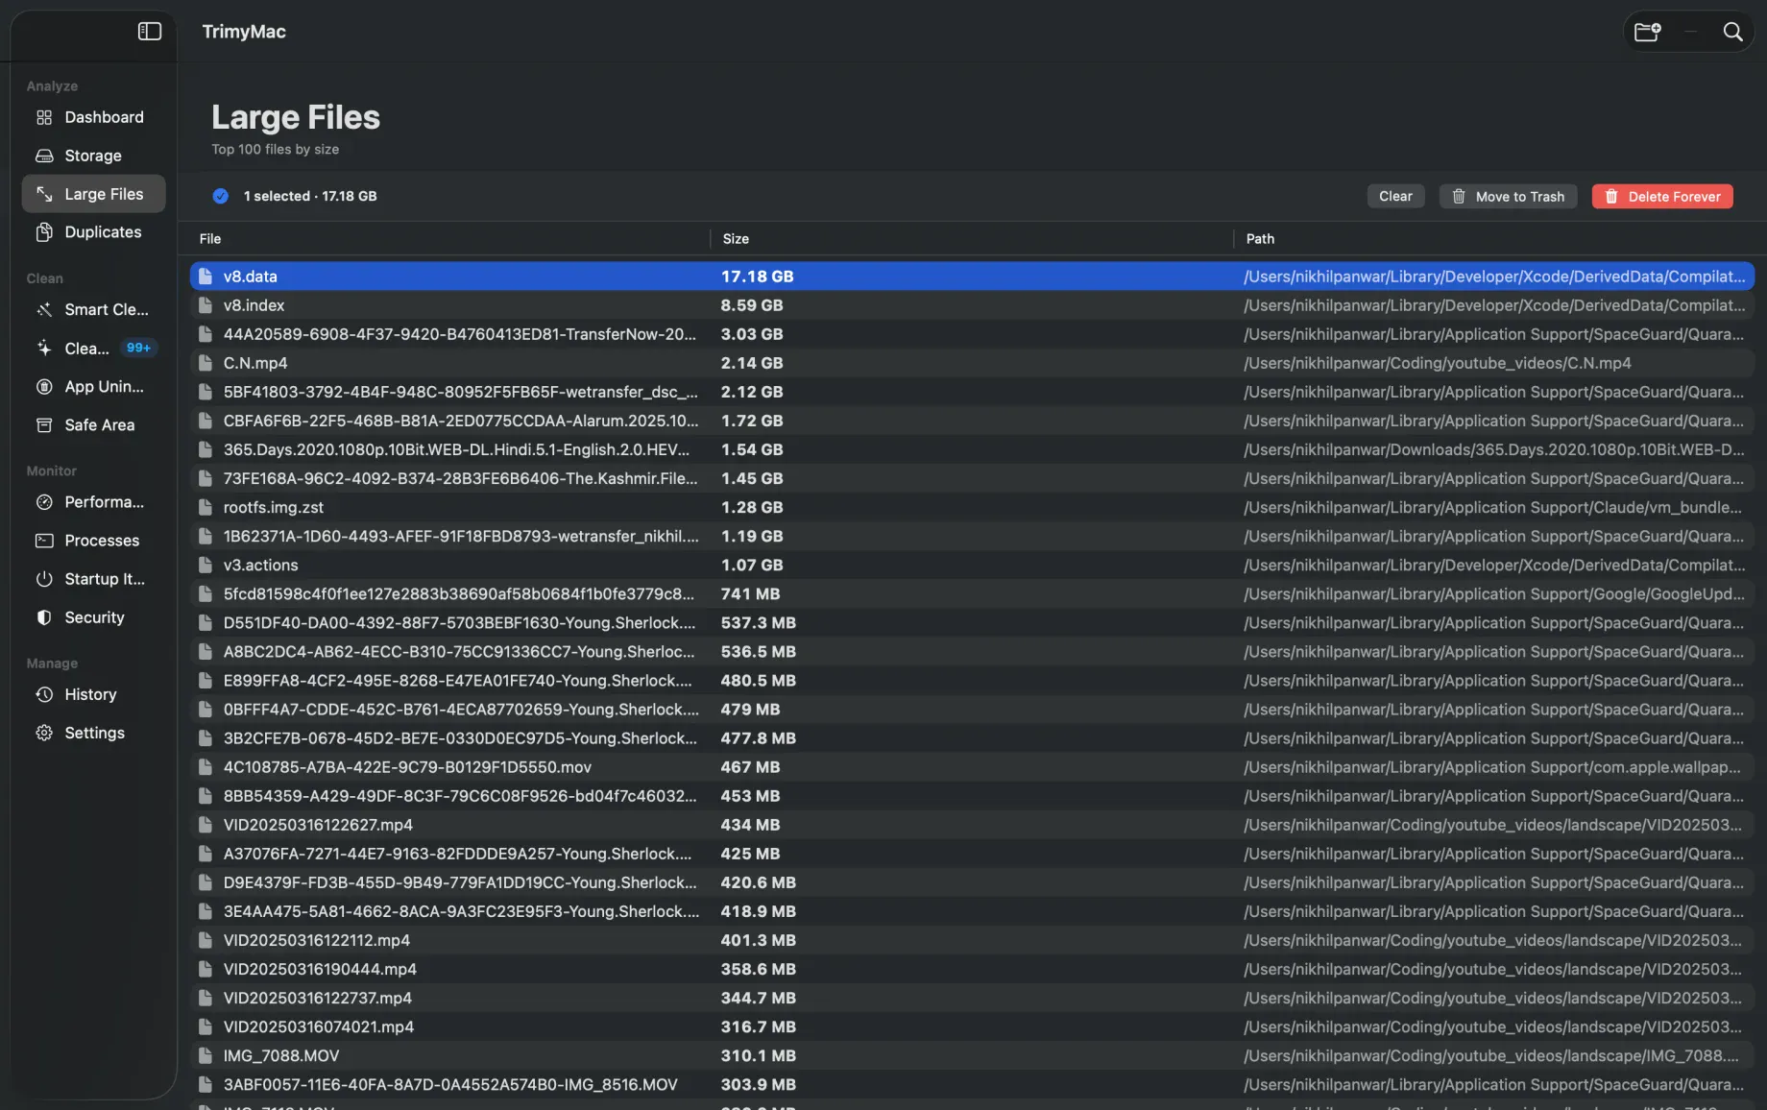Click Delete Forever button

tap(1662, 196)
